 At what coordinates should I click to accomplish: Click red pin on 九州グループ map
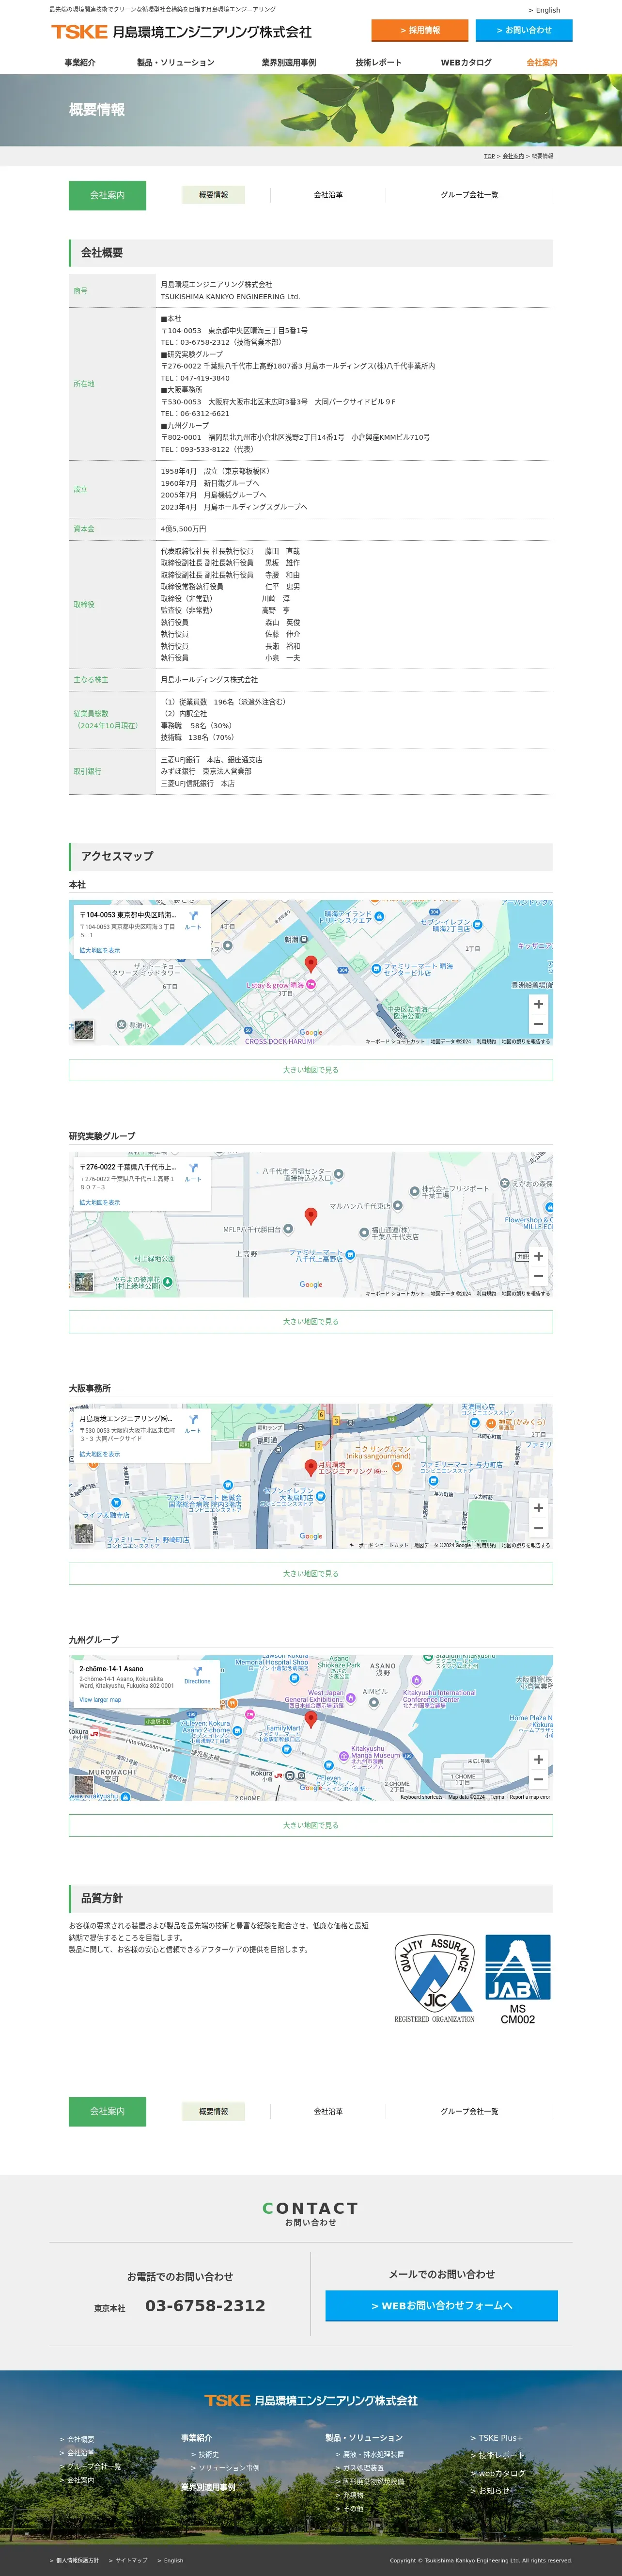[311, 1720]
